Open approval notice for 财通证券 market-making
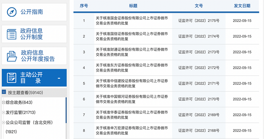 (x=132, y=52)
